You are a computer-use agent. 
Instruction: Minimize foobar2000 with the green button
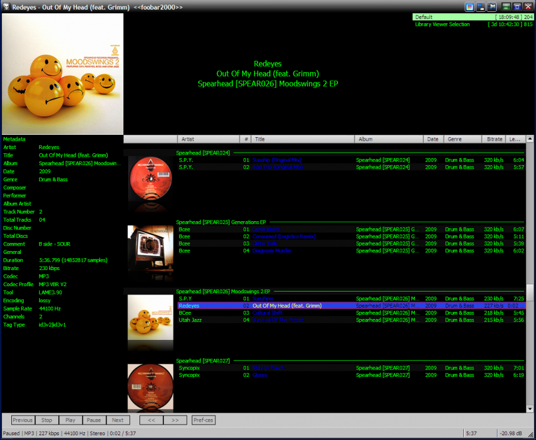(x=506, y=7)
